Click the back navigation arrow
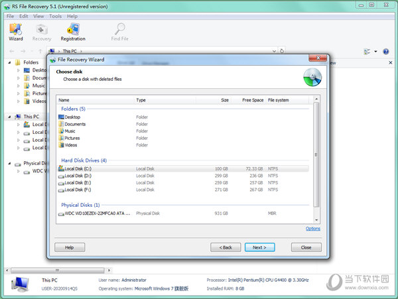The image size is (398, 299). coord(12,51)
